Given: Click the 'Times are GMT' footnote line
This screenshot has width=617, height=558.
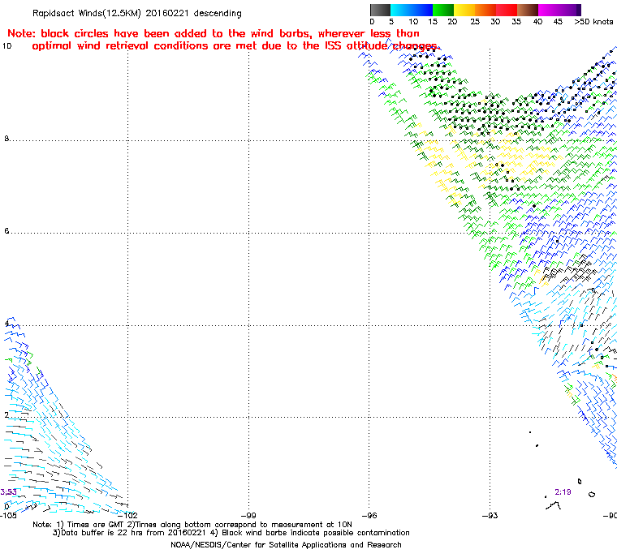Looking at the screenshot, I should [192, 525].
